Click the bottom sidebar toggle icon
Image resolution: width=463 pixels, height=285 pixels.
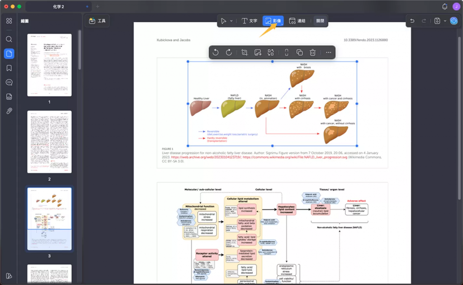(9, 276)
